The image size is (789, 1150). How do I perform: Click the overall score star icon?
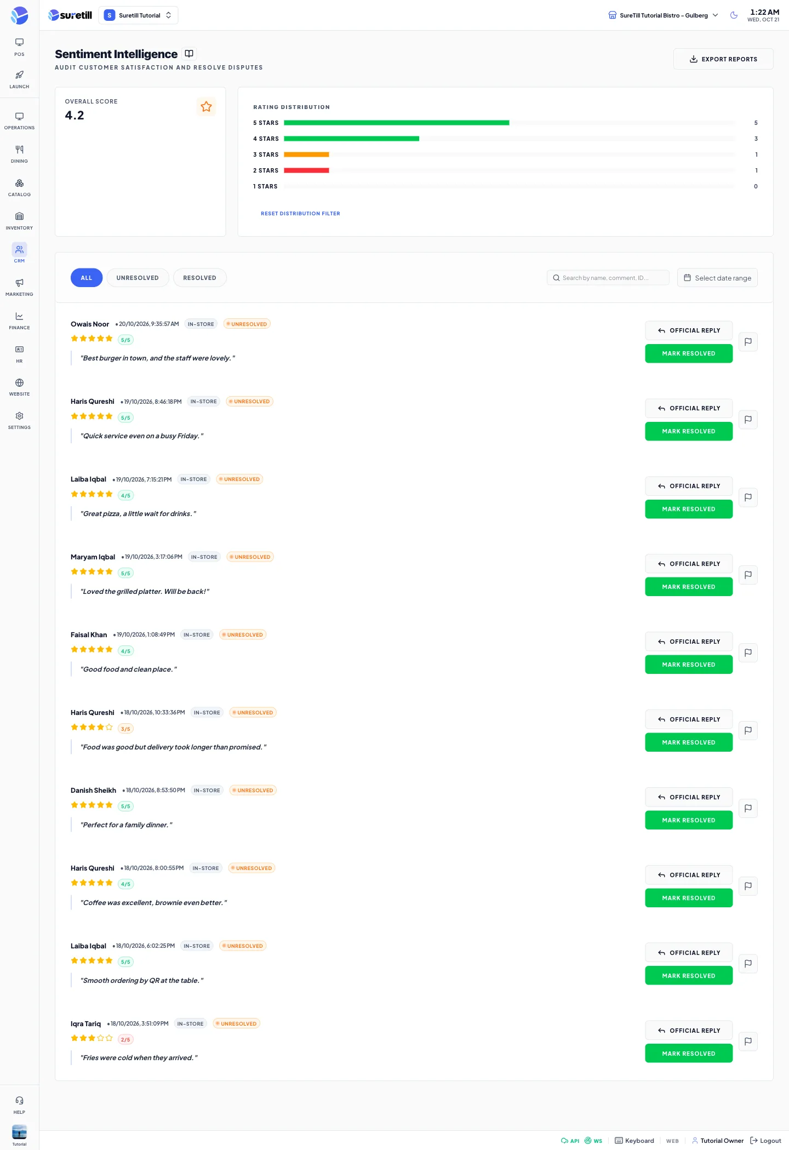206,107
